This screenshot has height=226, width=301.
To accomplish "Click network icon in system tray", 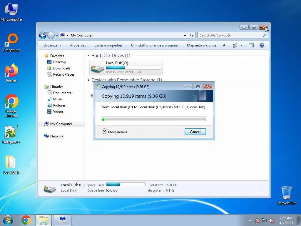I will (264, 220).
